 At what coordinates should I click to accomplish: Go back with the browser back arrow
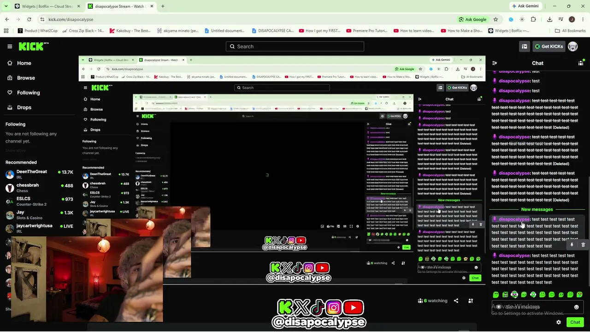click(x=7, y=19)
